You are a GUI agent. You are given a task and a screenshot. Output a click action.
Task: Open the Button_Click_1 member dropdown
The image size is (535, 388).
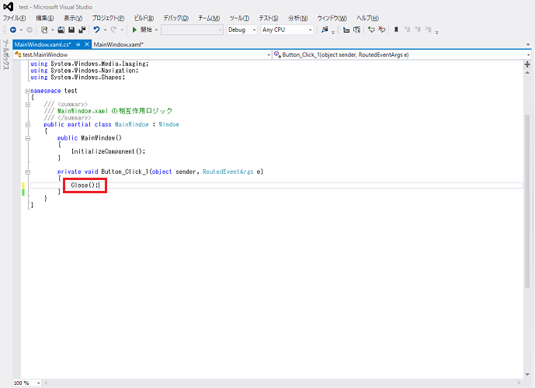click(x=402, y=54)
